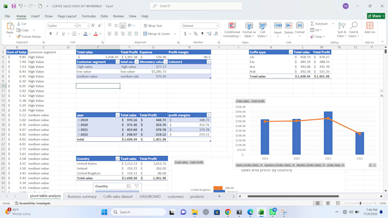Click in the title bar search box
Screen dimensions: 388x218
(x=196, y=6)
